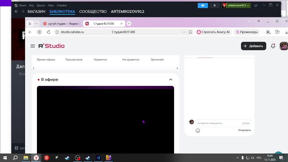Open the Друзья menu in Steam
Screen dimensions: 288x162
tap(41, 5)
